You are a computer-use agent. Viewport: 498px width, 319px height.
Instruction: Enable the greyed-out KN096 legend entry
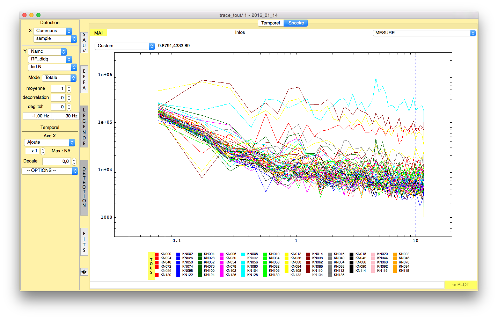click(x=166, y=271)
